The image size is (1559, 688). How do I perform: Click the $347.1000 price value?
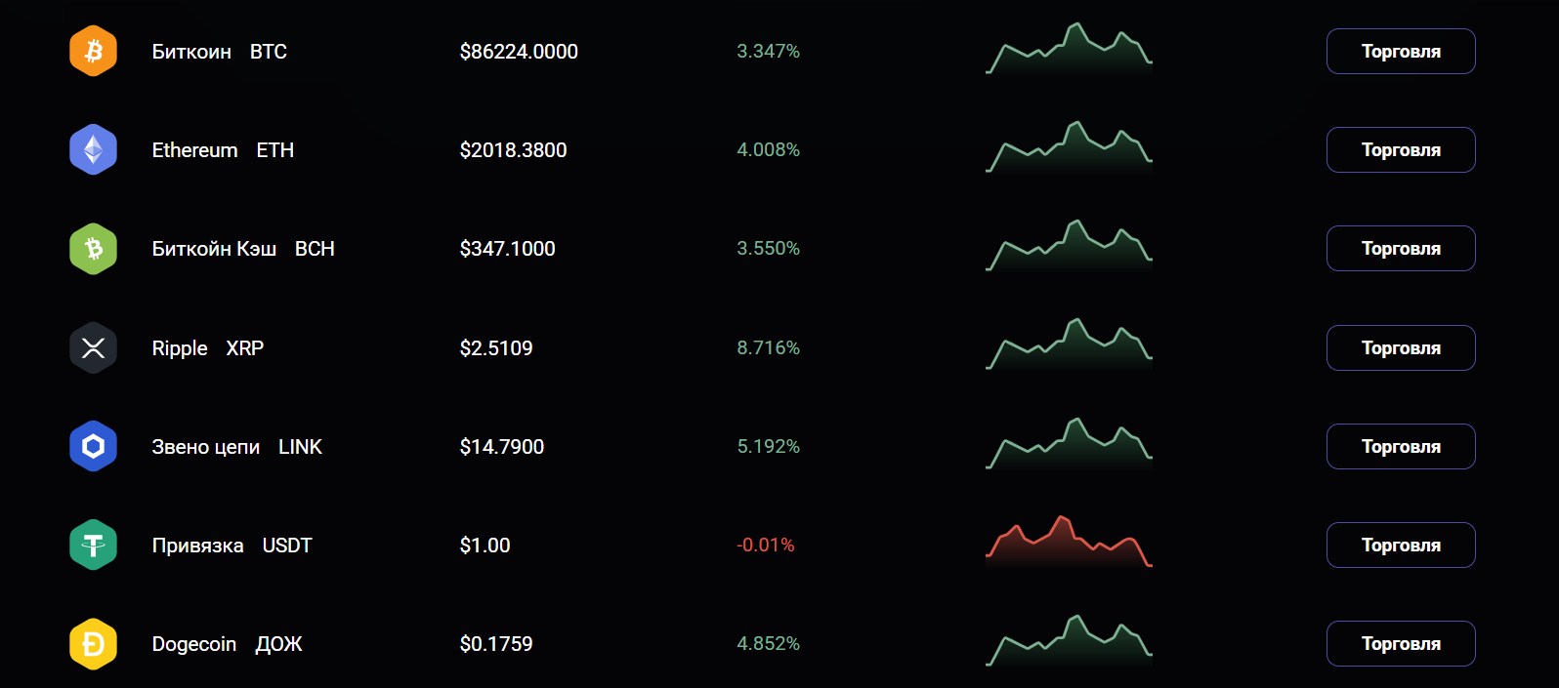(507, 249)
